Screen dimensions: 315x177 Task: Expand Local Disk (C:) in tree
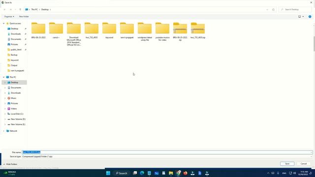tap(5, 114)
